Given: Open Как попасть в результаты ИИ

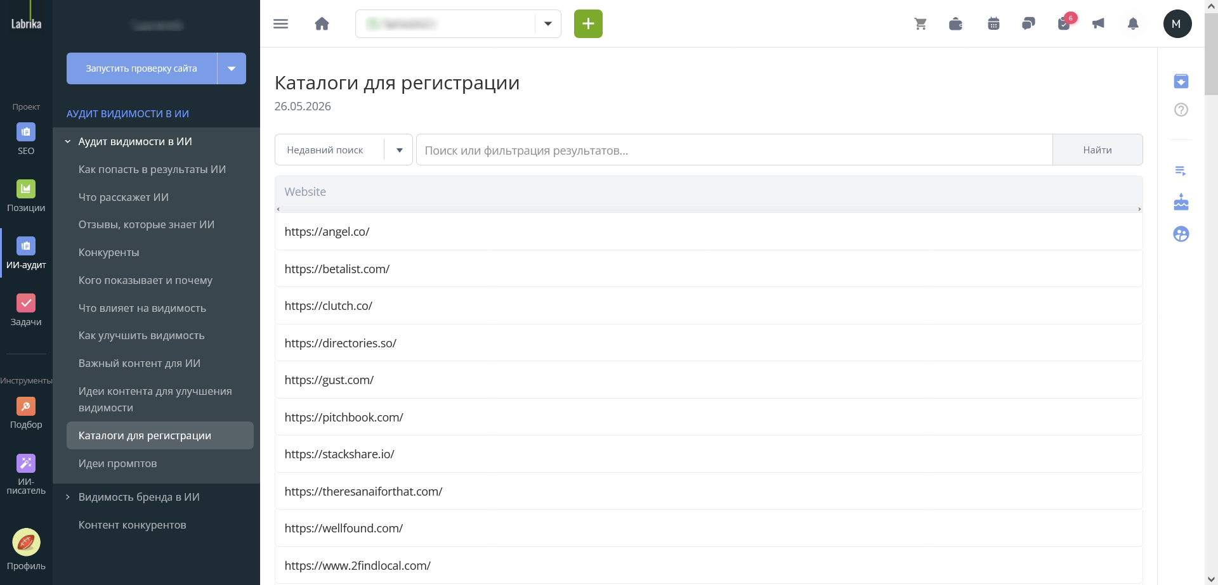Looking at the screenshot, I should (152, 169).
